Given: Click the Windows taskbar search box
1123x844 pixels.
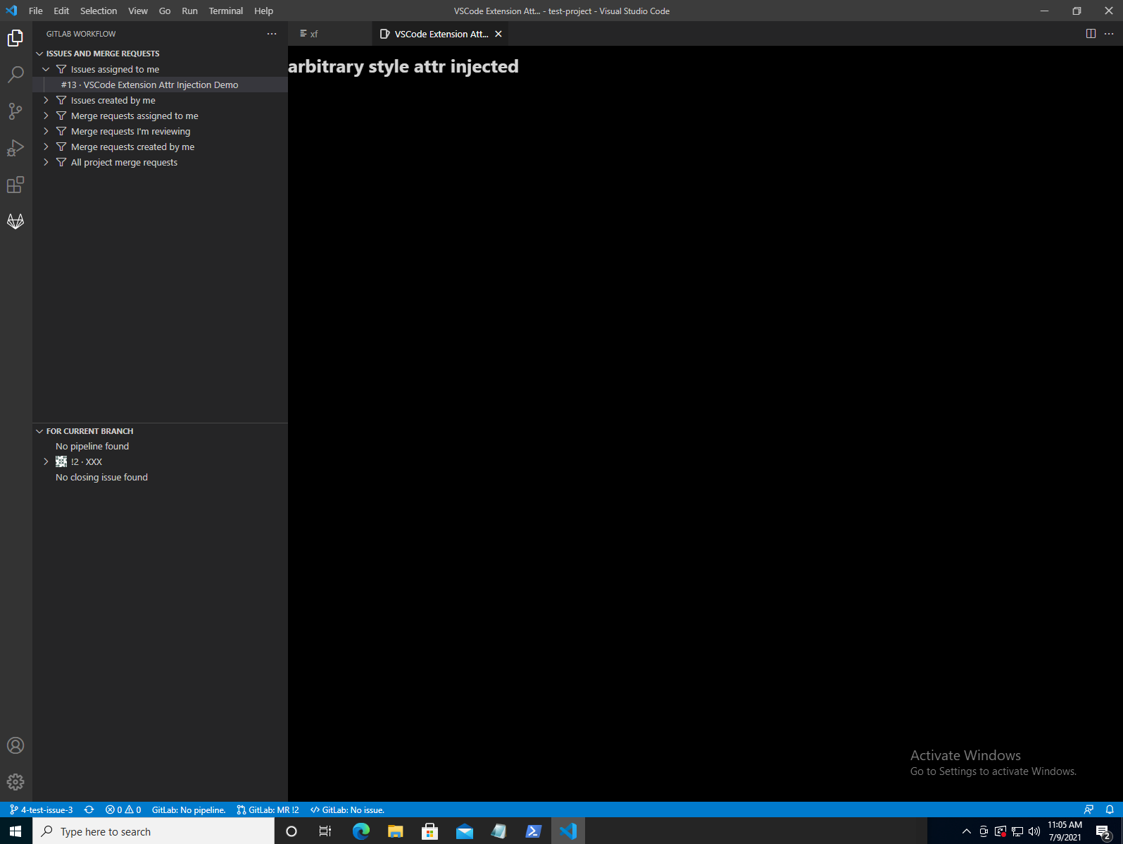Looking at the screenshot, I should point(153,831).
